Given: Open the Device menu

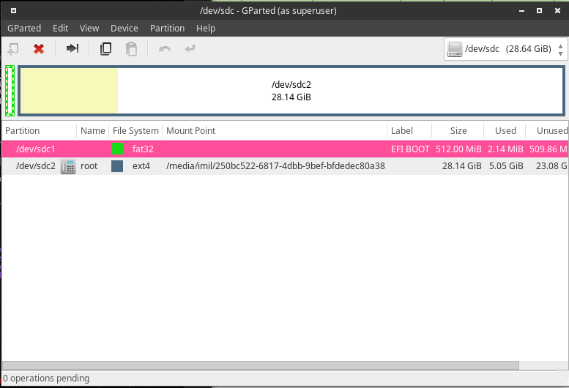Looking at the screenshot, I should (124, 28).
